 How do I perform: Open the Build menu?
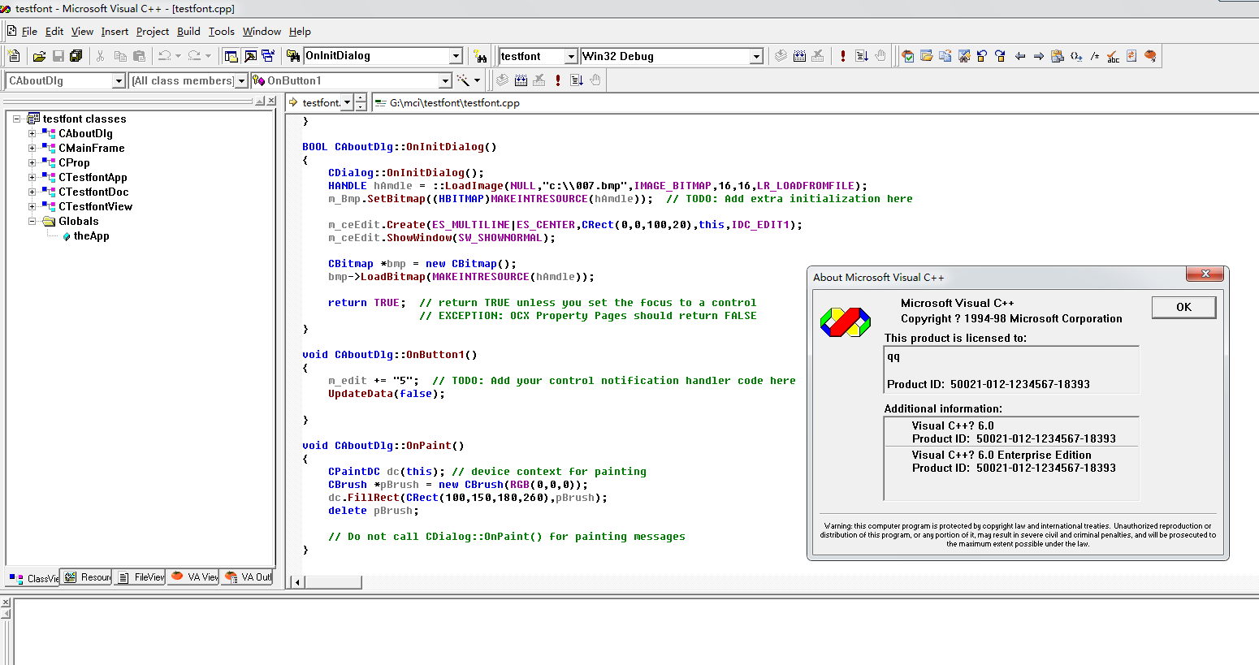click(188, 32)
